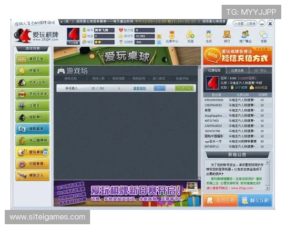Open 菜单 menu button

251,23
